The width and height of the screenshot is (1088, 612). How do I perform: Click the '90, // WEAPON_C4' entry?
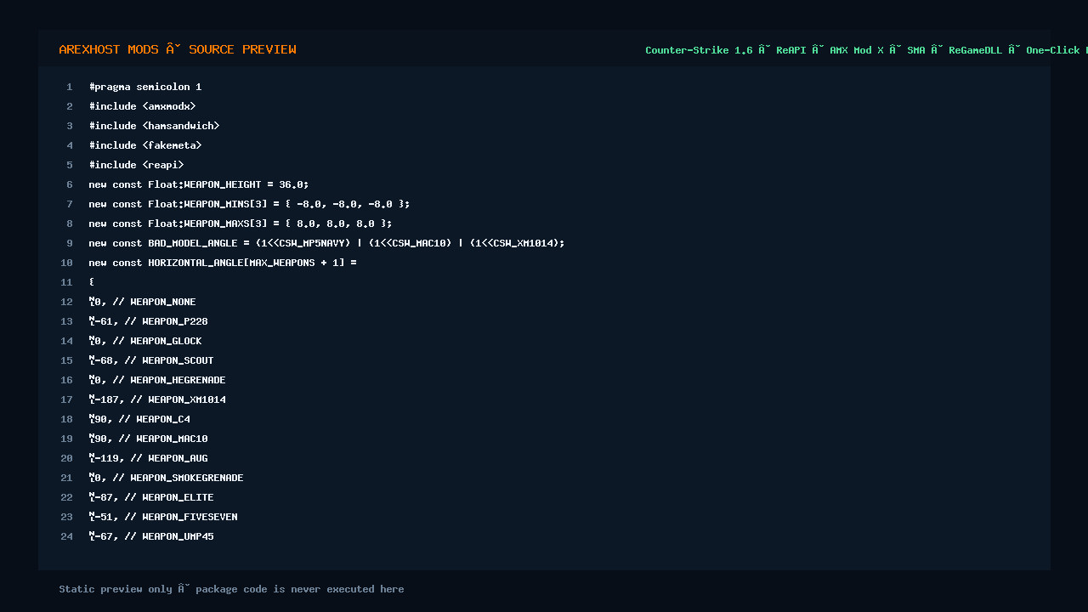[x=139, y=419]
